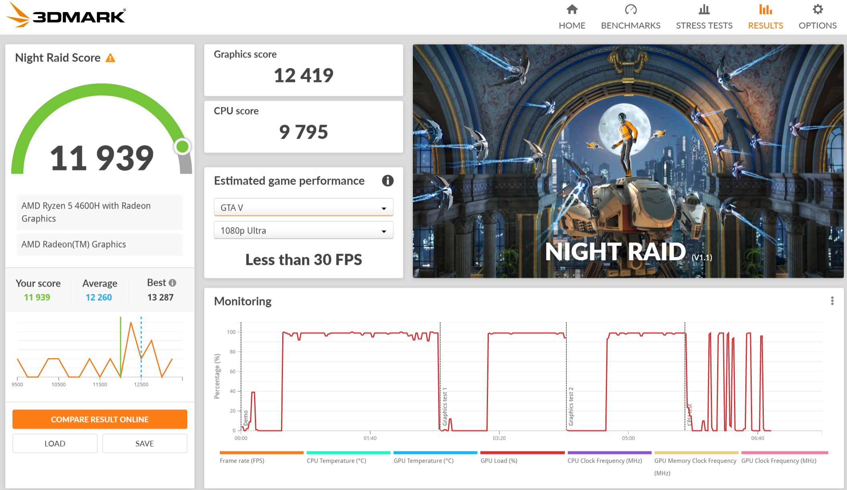Viewport: 847px width, 490px height.
Task: Click the Night Raid artwork thumbnail
Action: pos(628,161)
